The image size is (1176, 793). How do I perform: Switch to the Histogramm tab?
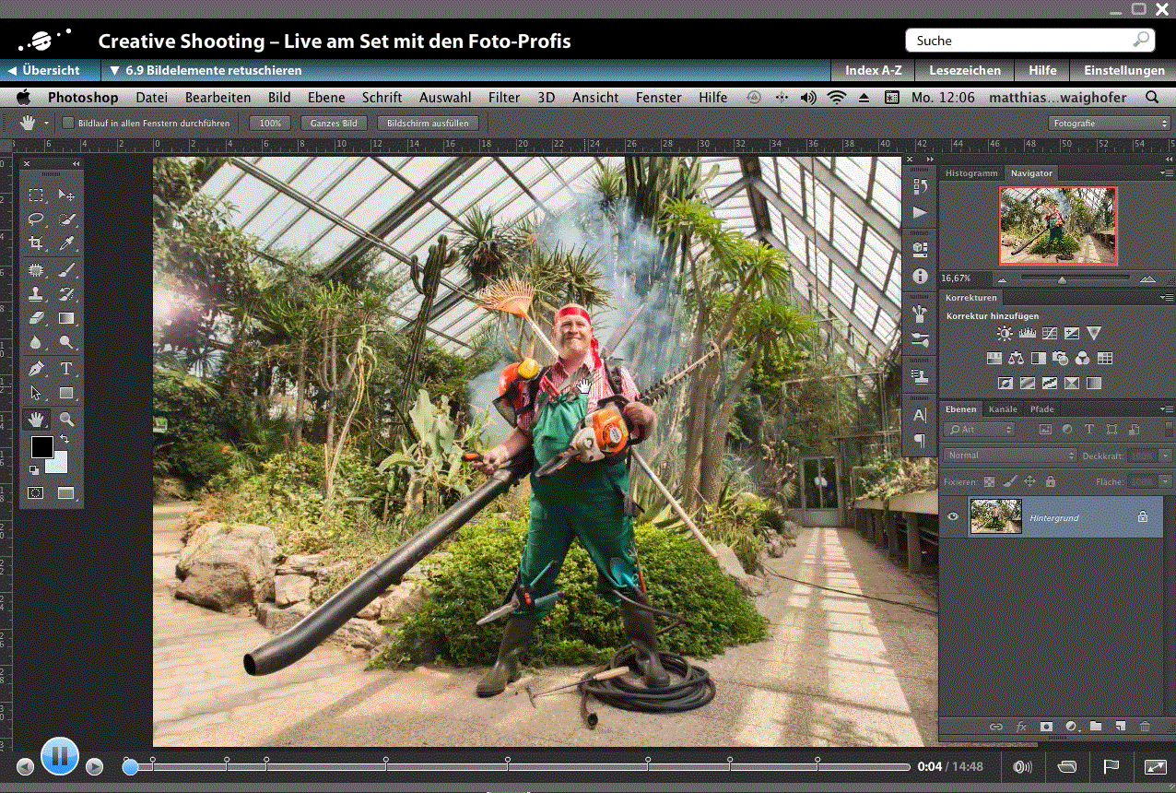(971, 173)
